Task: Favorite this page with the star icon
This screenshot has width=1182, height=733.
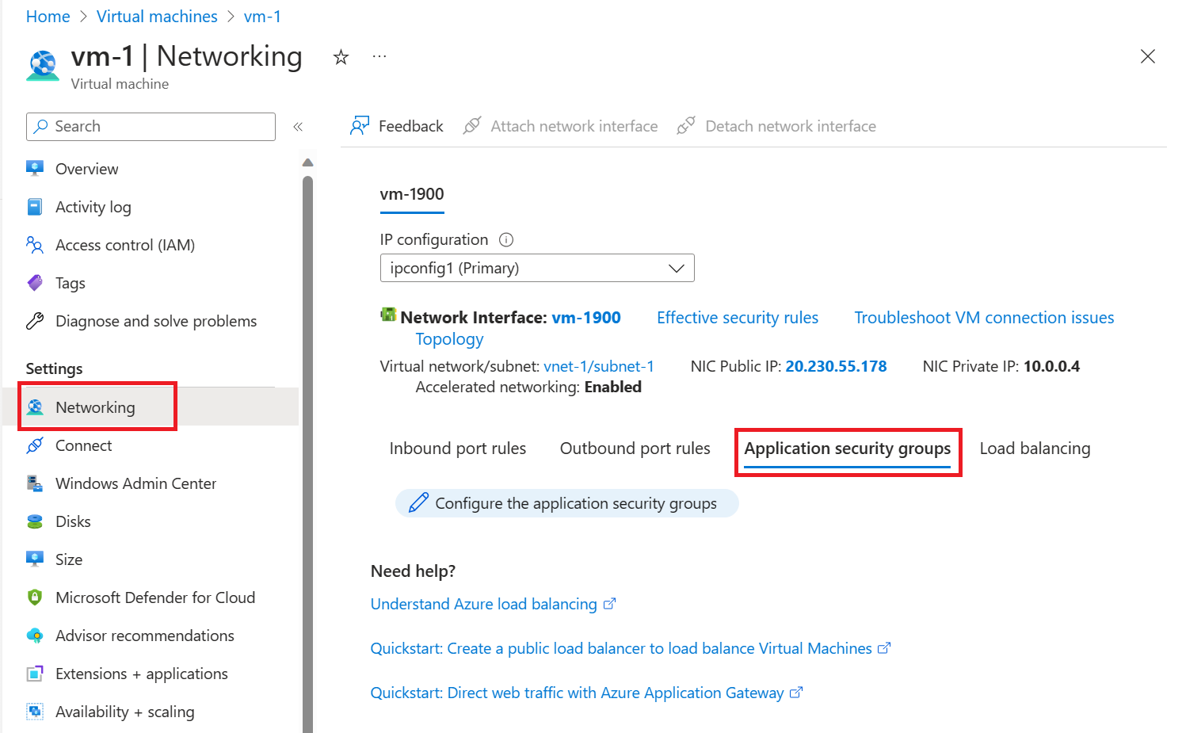Action: click(340, 56)
